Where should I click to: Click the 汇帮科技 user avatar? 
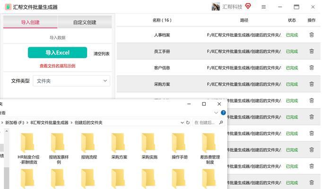(x=216, y=7)
